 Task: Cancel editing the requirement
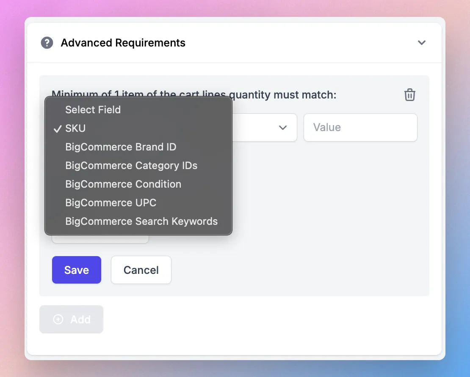[141, 270]
